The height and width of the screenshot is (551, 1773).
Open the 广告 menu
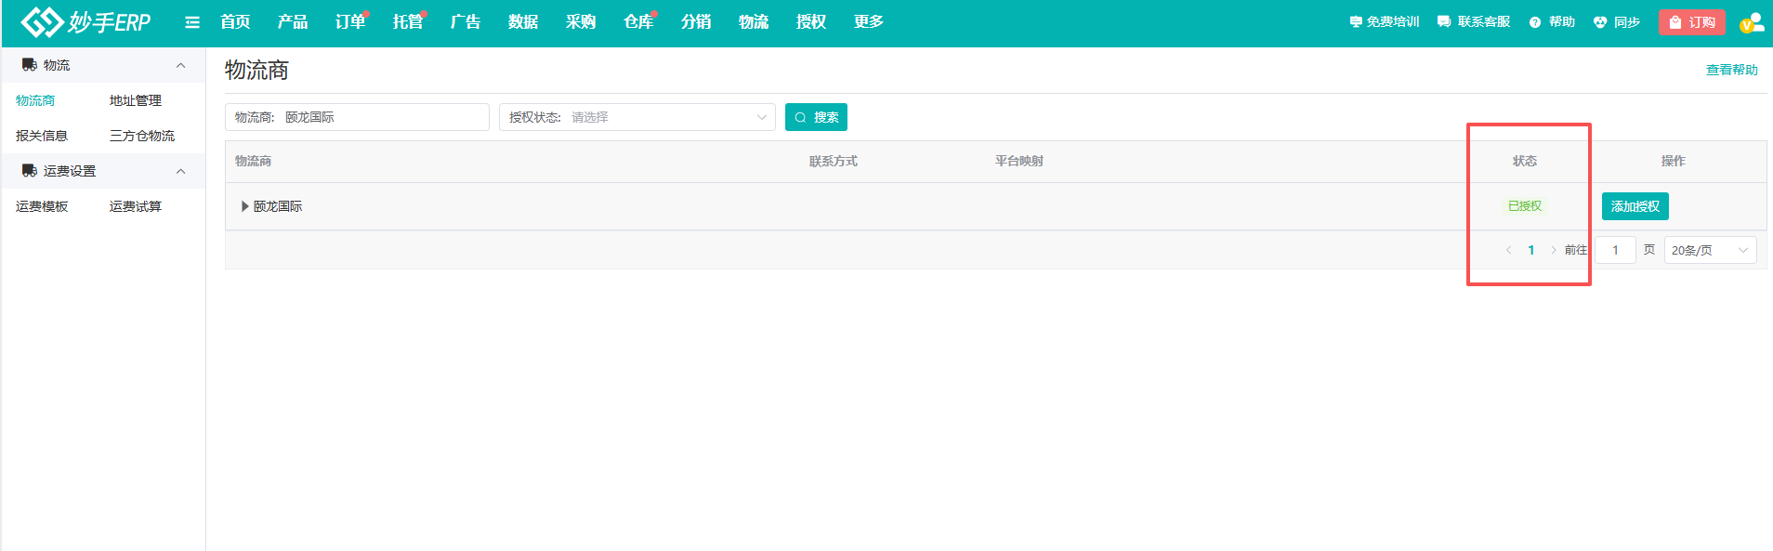pos(466,21)
